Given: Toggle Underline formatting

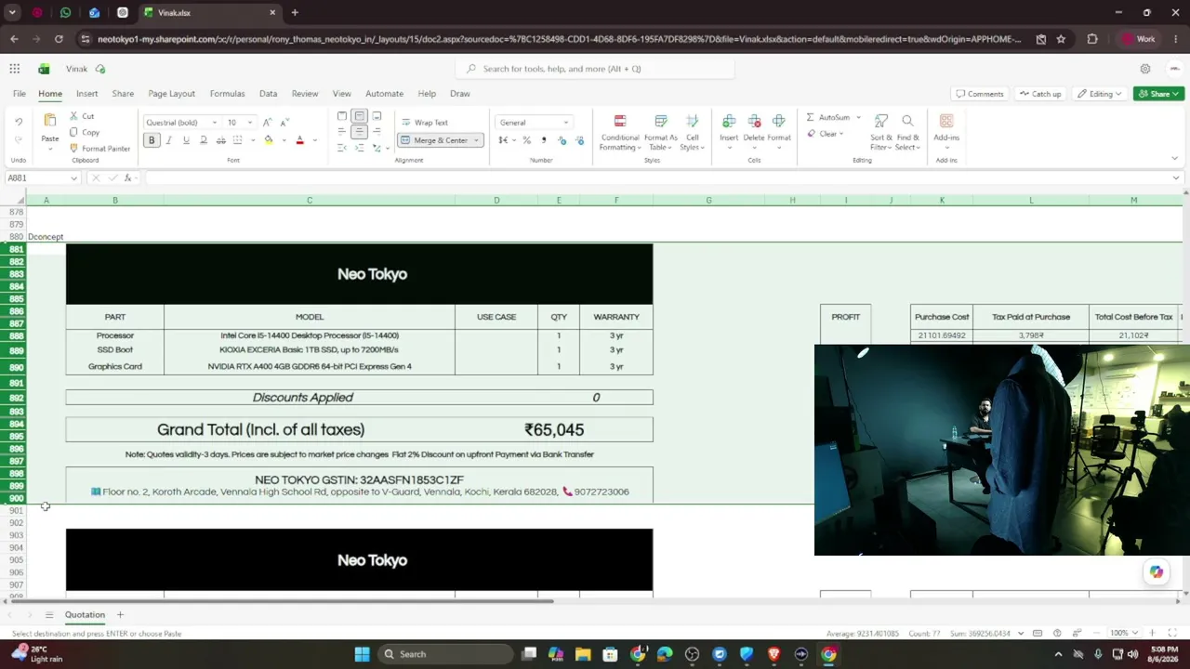Looking at the screenshot, I should (186, 140).
